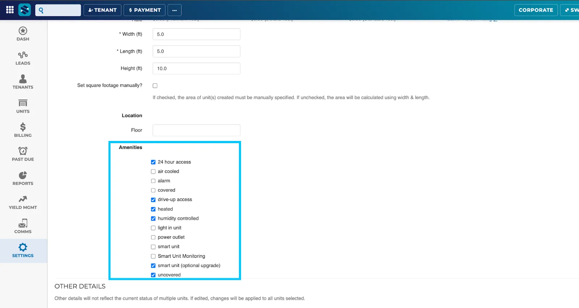Viewport: 579px width, 308px height.
Task: Open the more options ellipsis button
Action: (x=174, y=10)
